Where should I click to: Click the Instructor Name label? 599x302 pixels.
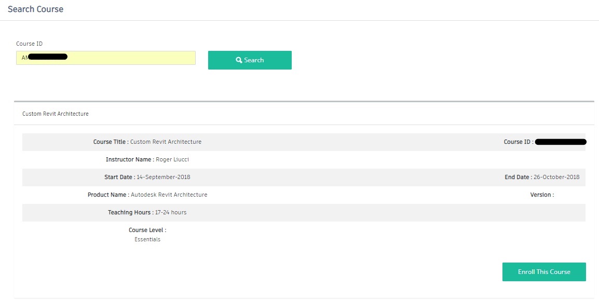tap(130, 159)
